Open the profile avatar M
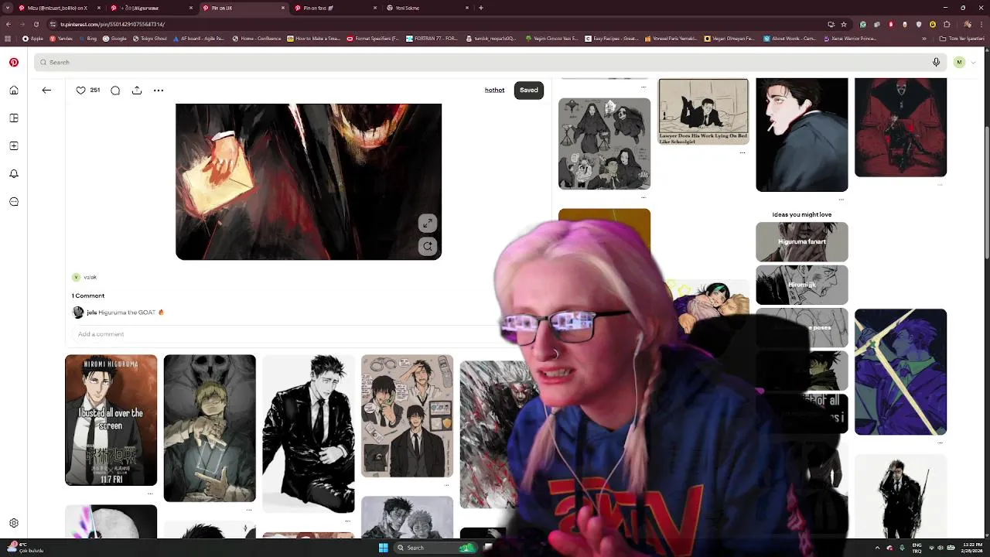 click(959, 62)
